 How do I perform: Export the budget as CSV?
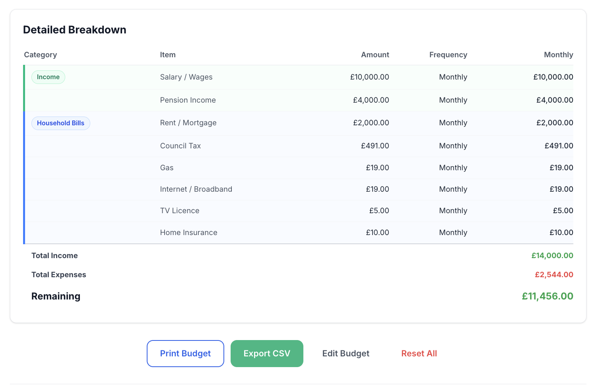[267, 354]
